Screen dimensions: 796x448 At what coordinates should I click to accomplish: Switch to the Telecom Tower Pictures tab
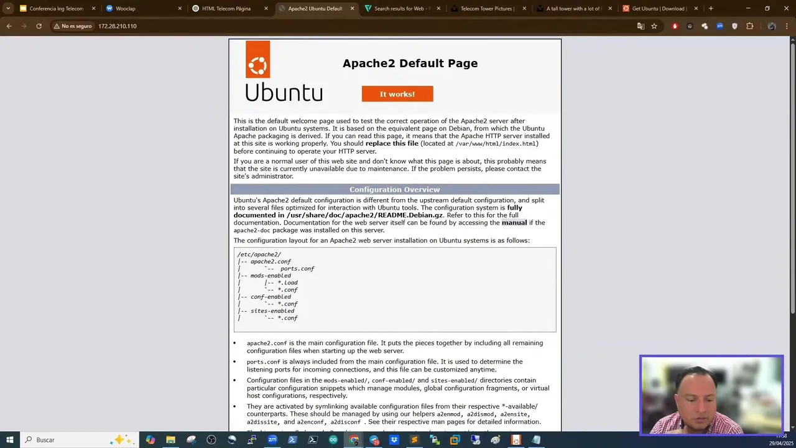(x=487, y=9)
